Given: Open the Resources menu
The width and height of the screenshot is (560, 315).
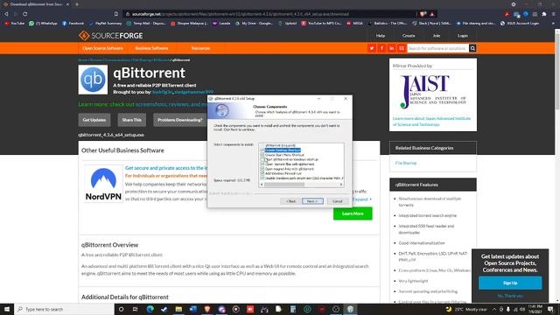Looking at the screenshot, I should click(x=200, y=48).
